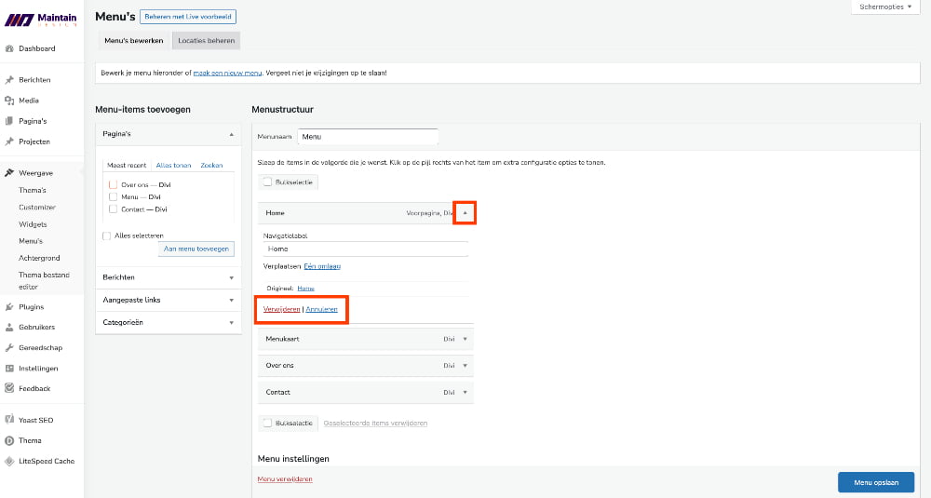Open the Origineel Home link
931x498 pixels.
305,289
